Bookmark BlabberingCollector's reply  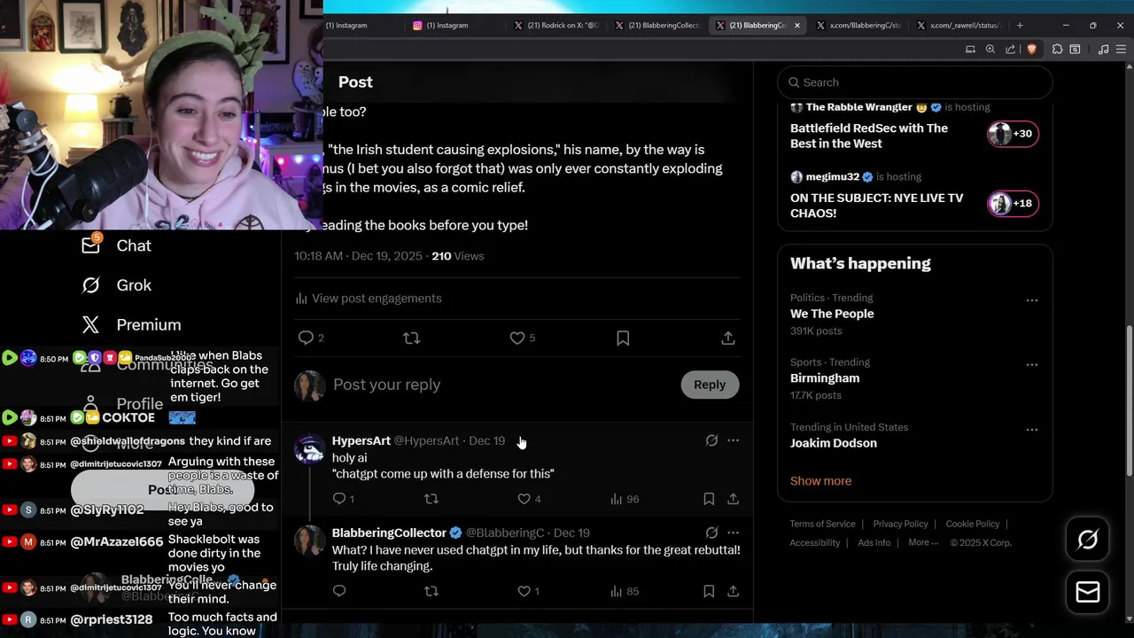click(709, 591)
